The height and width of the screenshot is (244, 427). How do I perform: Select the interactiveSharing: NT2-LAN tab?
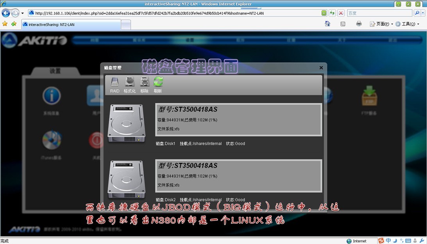click(71, 25)
